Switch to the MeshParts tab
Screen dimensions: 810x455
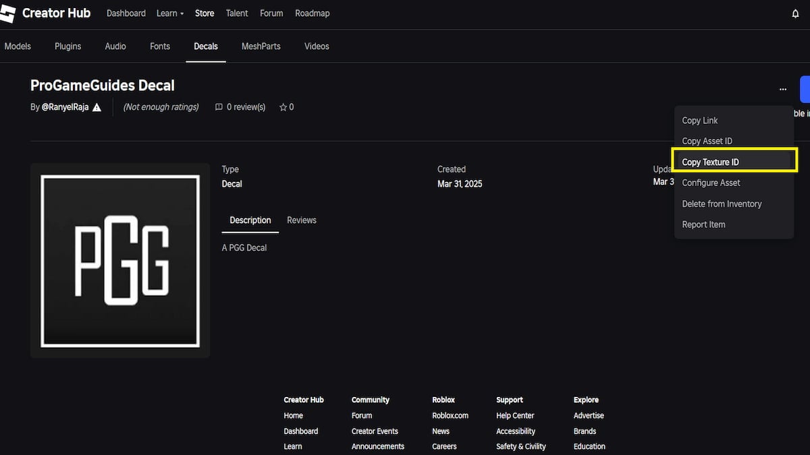(261, 47)
